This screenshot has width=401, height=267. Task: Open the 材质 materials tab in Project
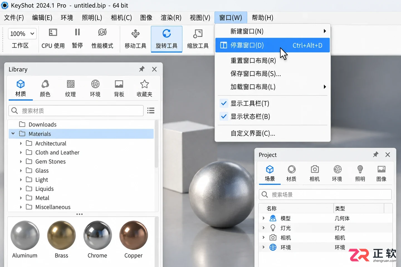click(x=291, y=174)
